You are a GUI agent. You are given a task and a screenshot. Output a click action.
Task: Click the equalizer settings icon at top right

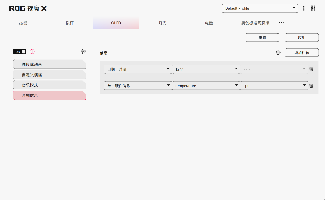pyautogui.click(x=313, y=8)
